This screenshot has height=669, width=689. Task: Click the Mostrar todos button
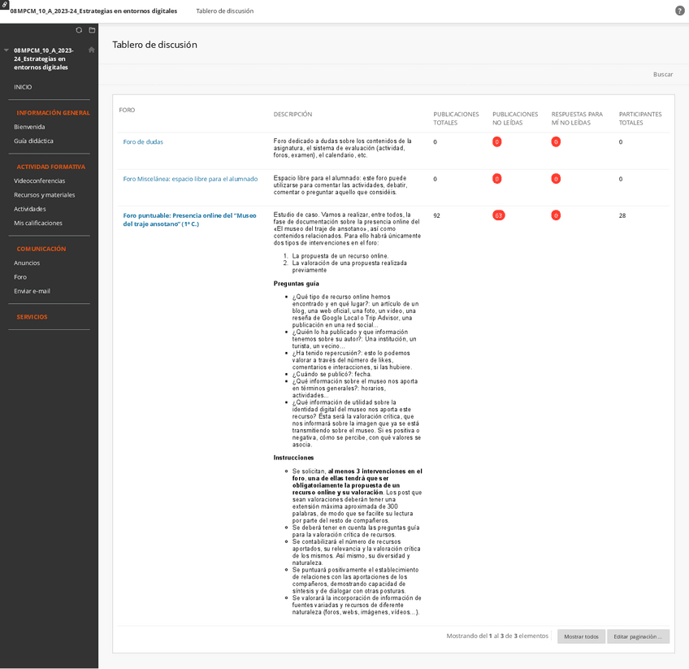581,636
